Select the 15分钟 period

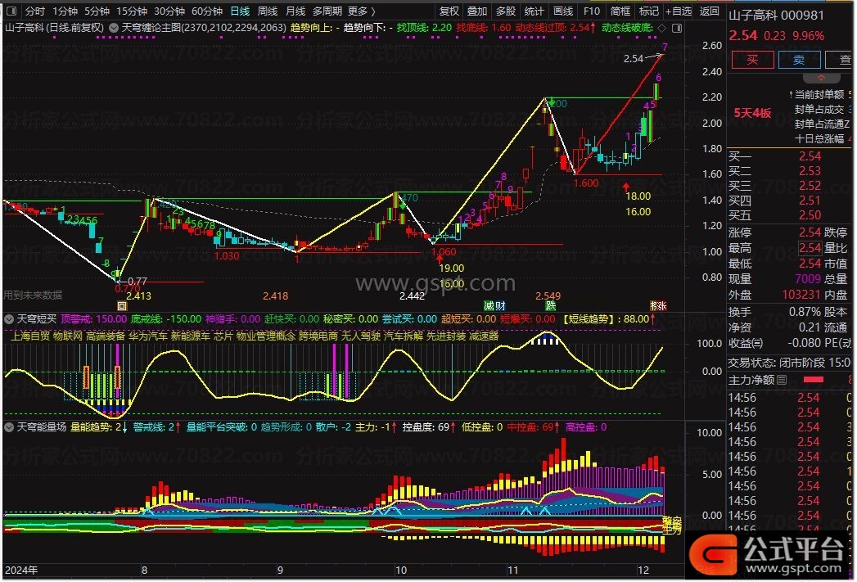(x=132, y=11)
